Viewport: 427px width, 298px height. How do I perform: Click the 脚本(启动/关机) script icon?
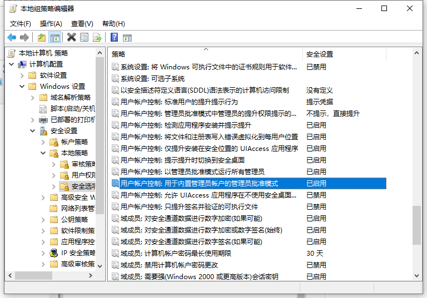43,109
